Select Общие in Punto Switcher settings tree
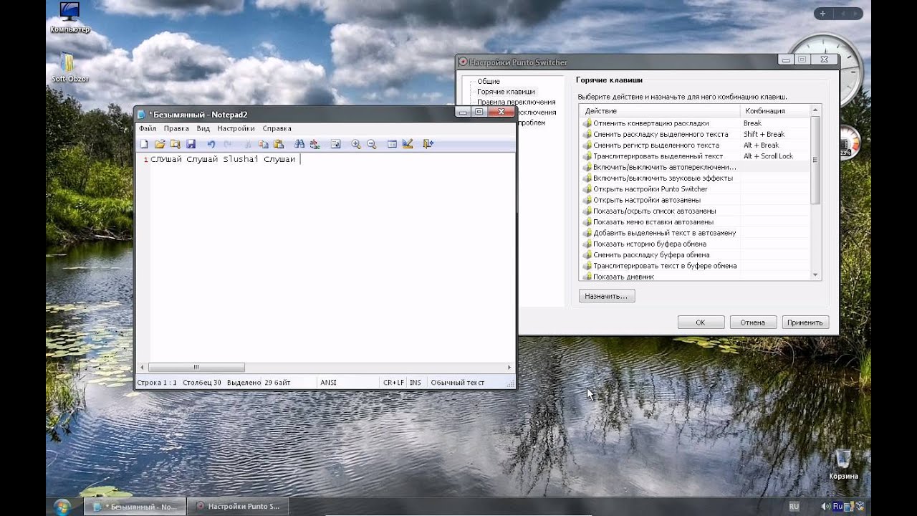The width and height of the screenshot is (917, 516). [x=489, y=82]
